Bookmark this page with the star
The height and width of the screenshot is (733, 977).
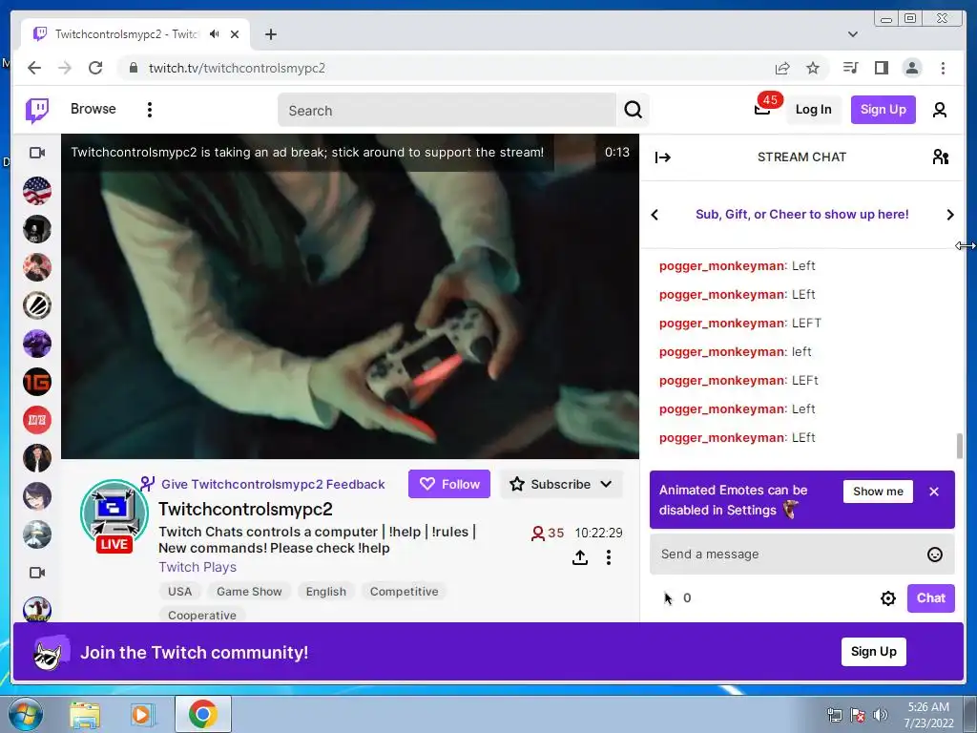[x=813, y=68]
